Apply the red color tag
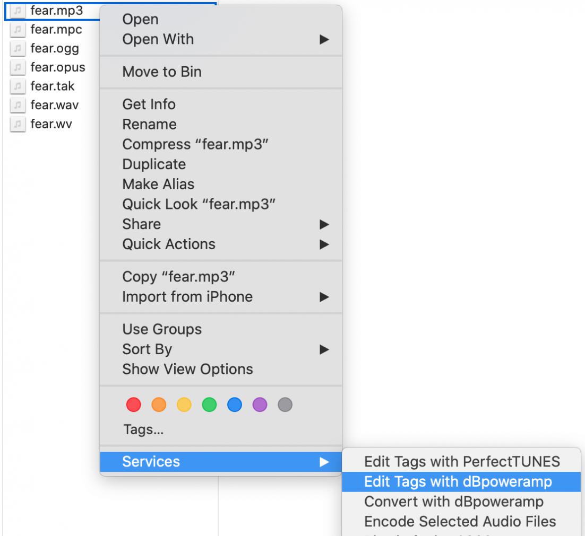The height and width of the screenshot is (536, 585). pos(134,405)
